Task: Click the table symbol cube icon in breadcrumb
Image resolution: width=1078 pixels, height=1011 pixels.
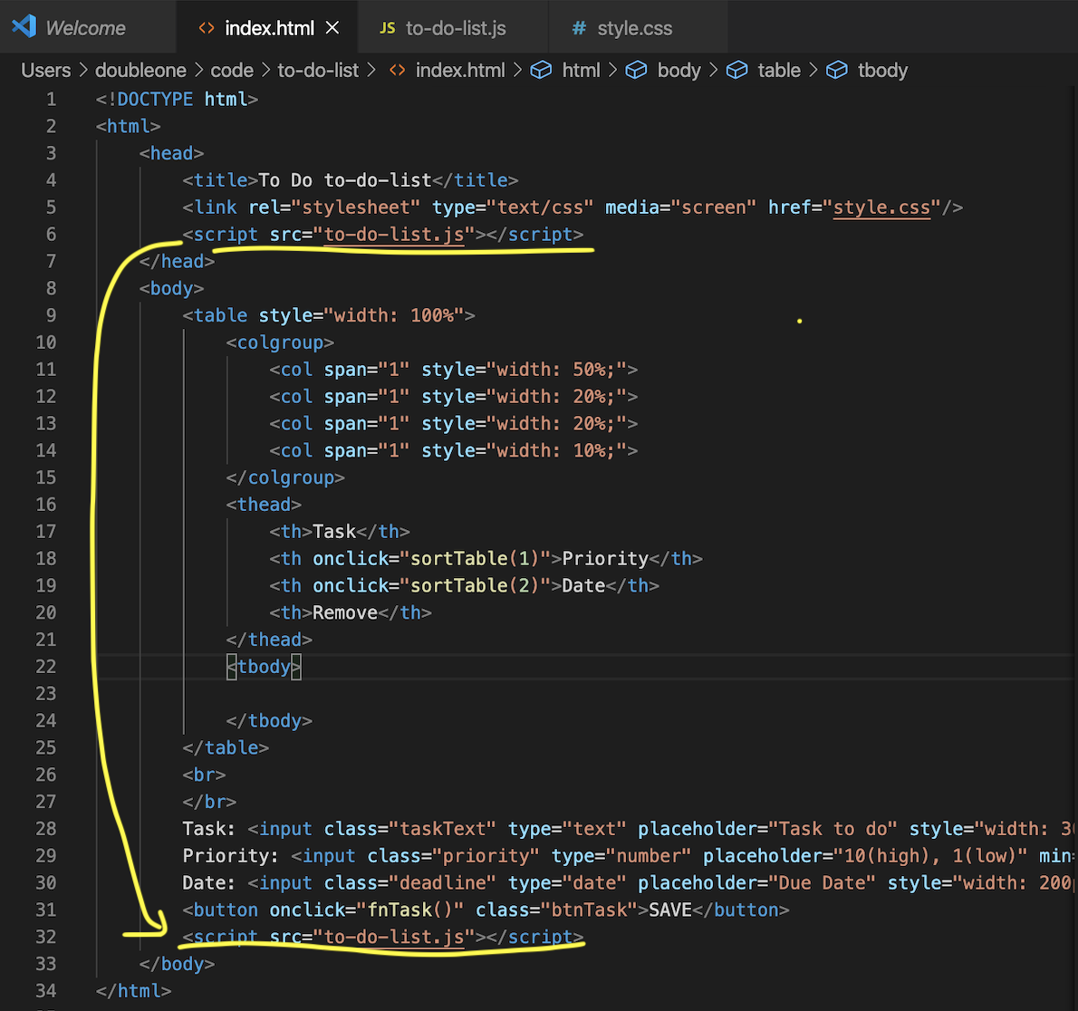Action: (737, 70)
